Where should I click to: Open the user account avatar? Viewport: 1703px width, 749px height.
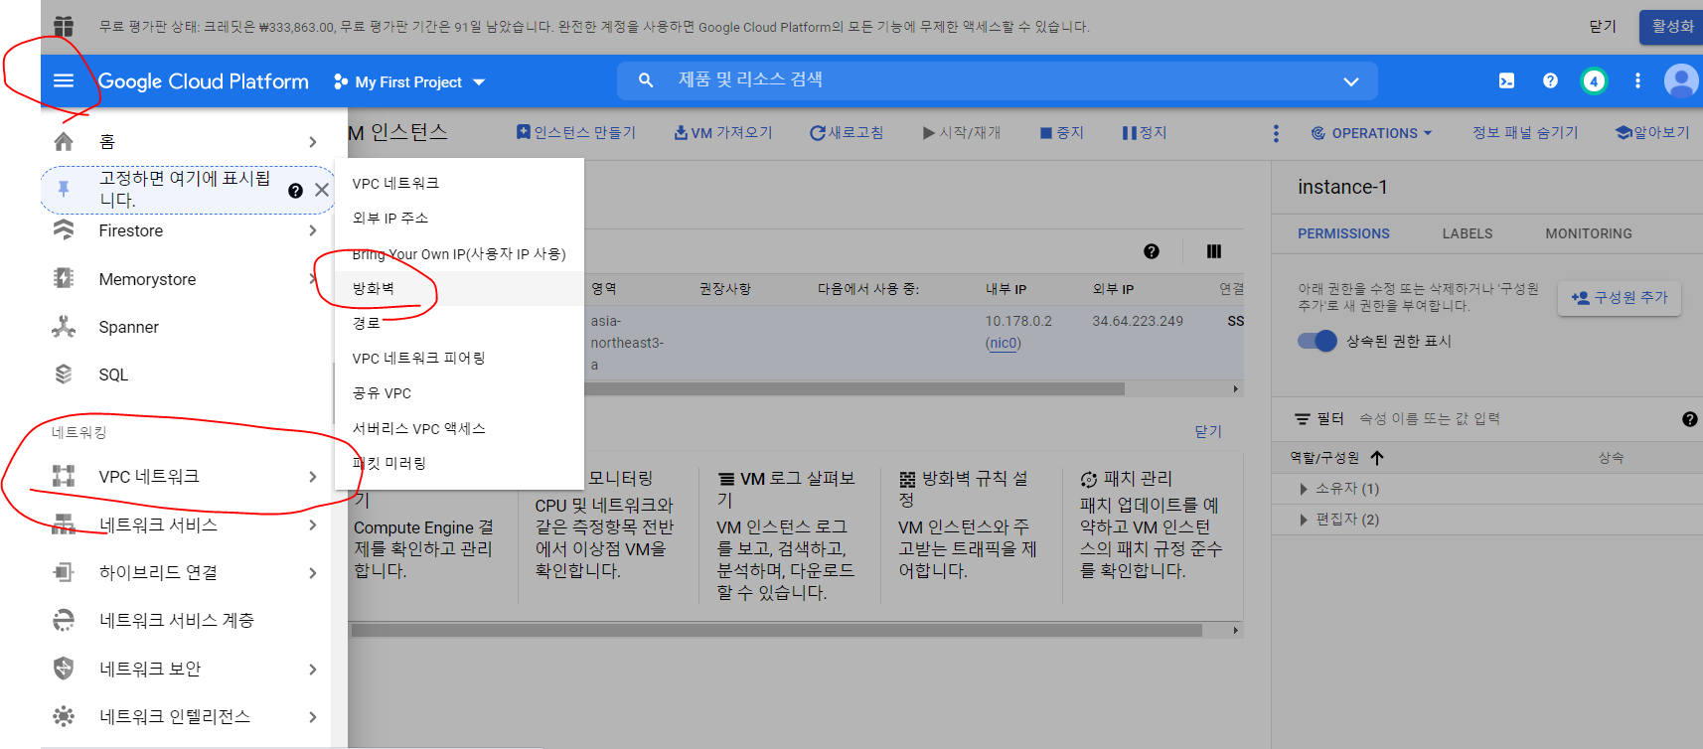coord(1681,80)
